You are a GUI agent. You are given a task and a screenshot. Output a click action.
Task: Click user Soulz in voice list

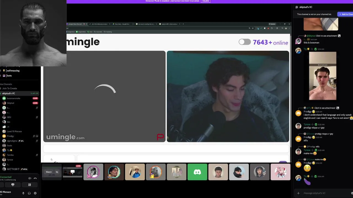9,145
